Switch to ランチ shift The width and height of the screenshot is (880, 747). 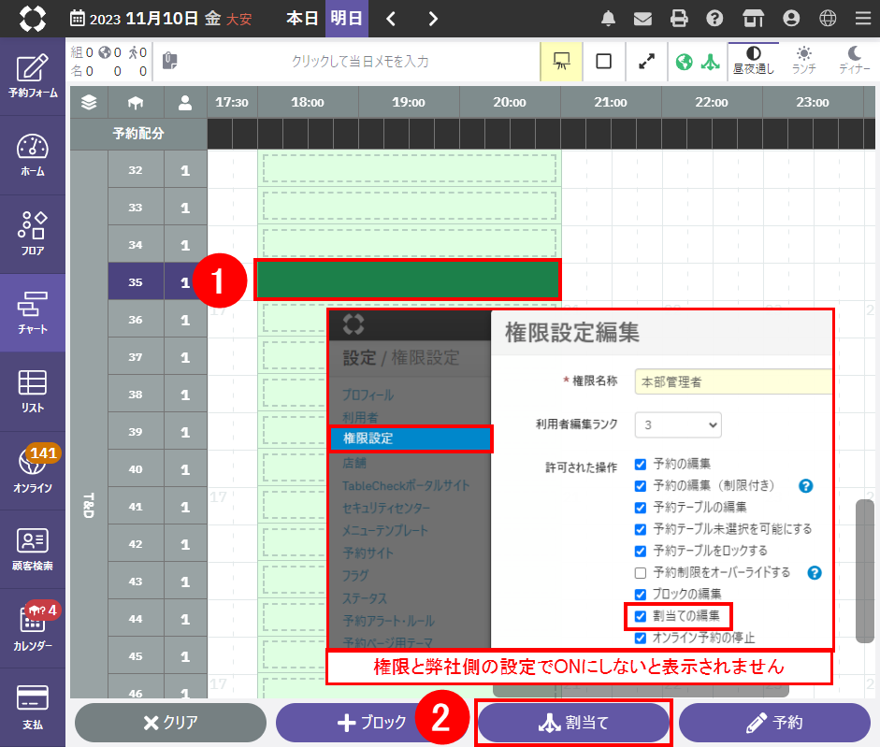803,61
